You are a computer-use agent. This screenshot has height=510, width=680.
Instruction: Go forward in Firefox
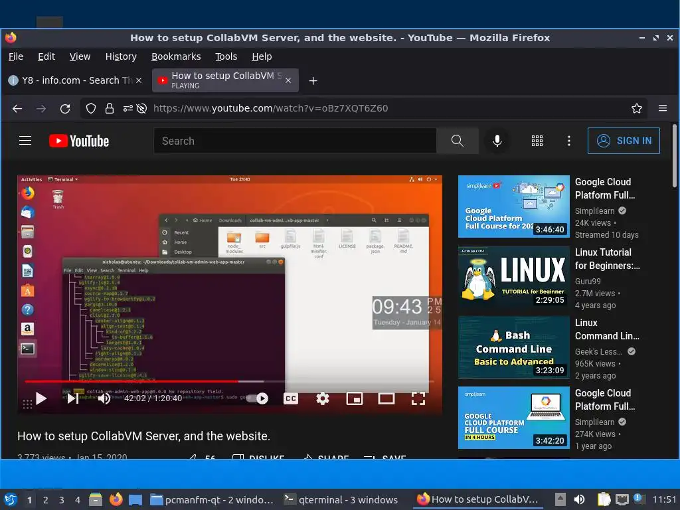(x=41, y=108)
